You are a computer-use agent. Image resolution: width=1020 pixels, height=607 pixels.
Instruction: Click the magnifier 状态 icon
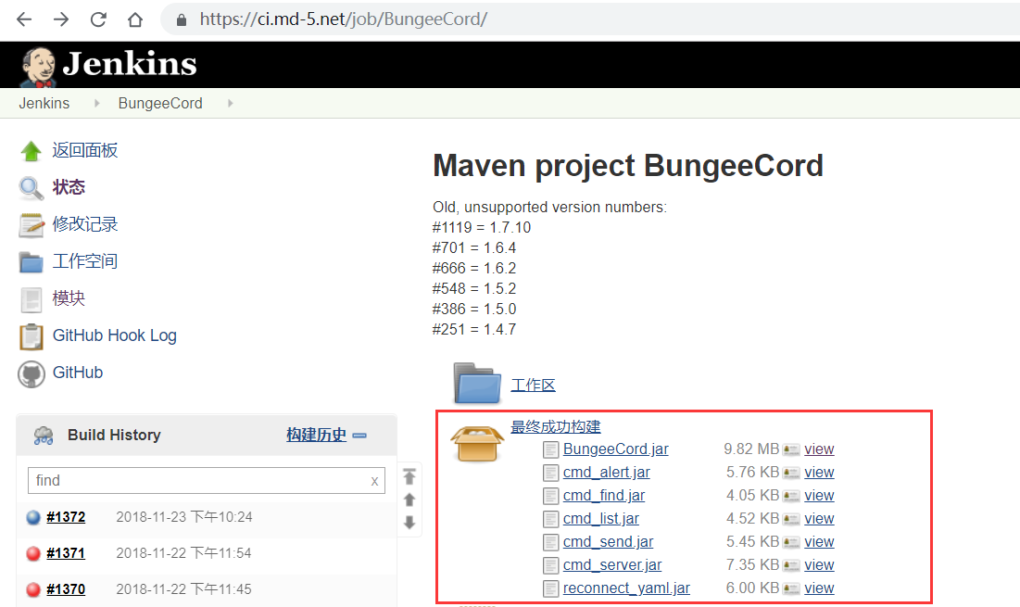[x=31, y=188]
